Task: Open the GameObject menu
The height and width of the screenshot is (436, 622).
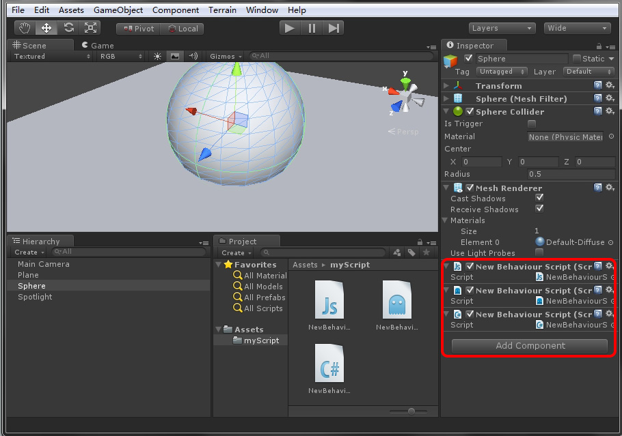Action: click(118, 10)
